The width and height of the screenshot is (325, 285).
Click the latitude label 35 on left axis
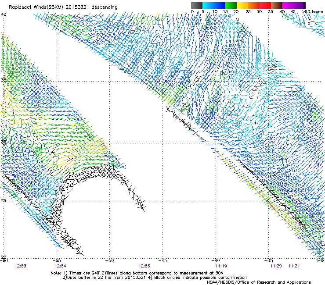(4, 80)
